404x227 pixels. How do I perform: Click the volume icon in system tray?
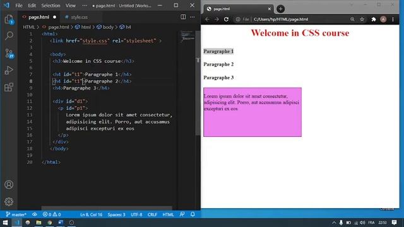(362, 223)
